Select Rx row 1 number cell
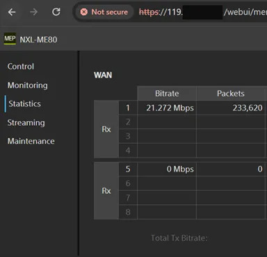The width and height of the screenshot is (267, 257). pyautogui.click(x=128, y=108)
